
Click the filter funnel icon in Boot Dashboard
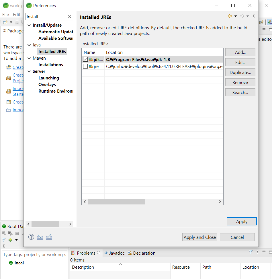tap(3, 240)
